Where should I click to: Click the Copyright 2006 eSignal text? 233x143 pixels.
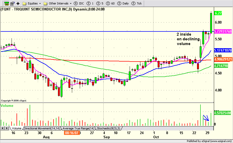pyautogui.click(x=14, y=101)
